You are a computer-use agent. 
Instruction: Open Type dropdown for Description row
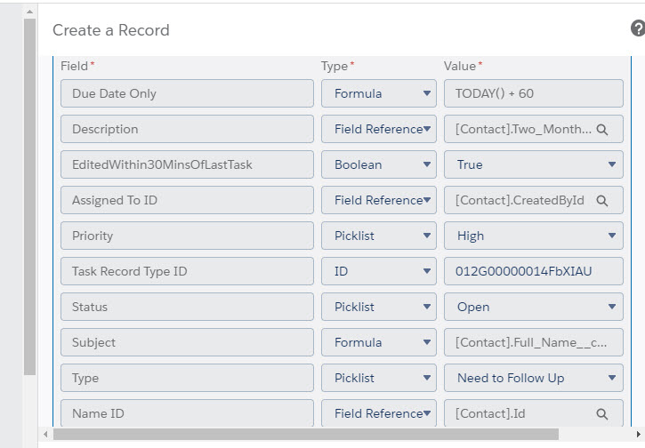[x=378, y=129]
